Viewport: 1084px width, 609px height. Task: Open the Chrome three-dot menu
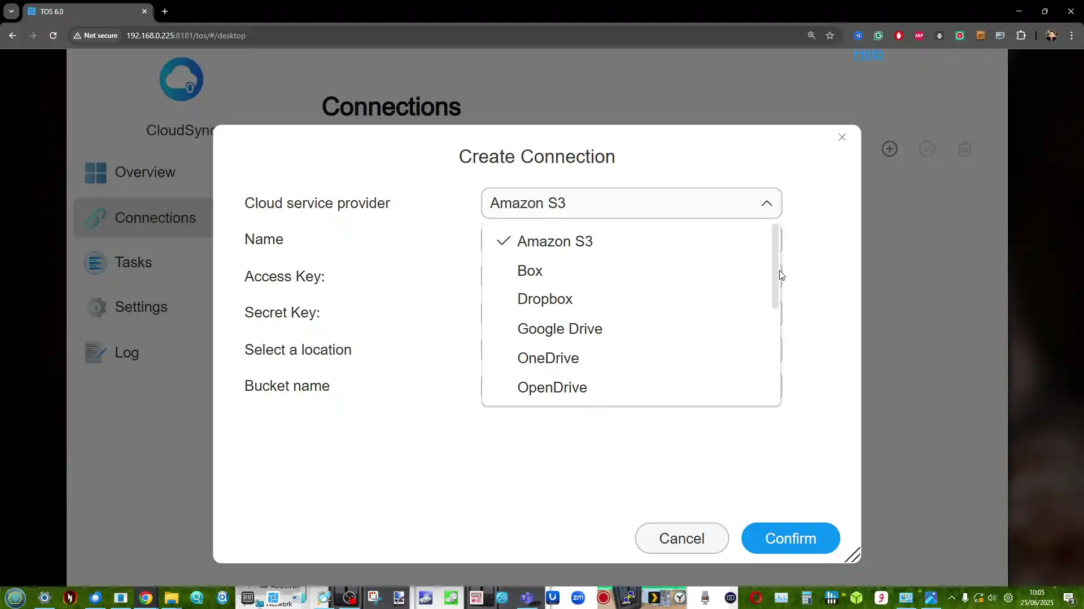point(1072,36)
